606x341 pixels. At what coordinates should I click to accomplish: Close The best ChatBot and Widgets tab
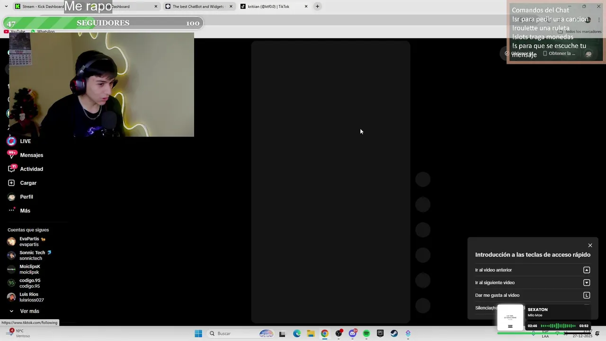[231, 7]
